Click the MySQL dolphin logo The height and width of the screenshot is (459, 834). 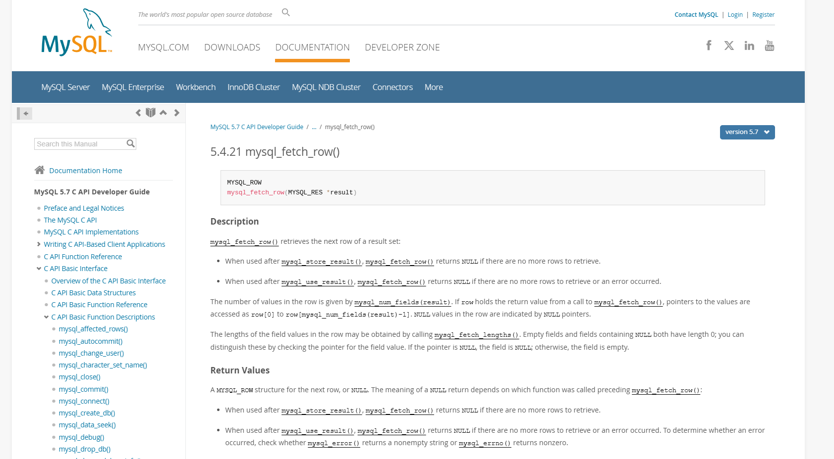[x=77, y=32]
